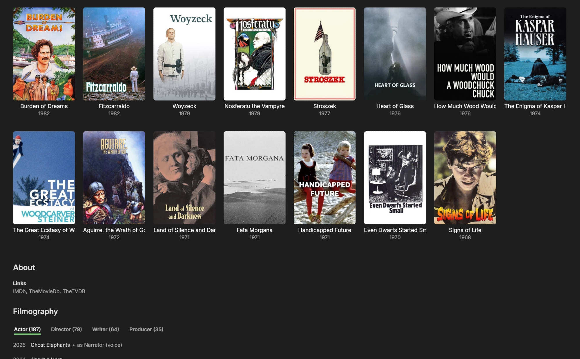Open Nosferatu the Vampyre poster
The width and height of the screenshot is (580, 359).
254,54
